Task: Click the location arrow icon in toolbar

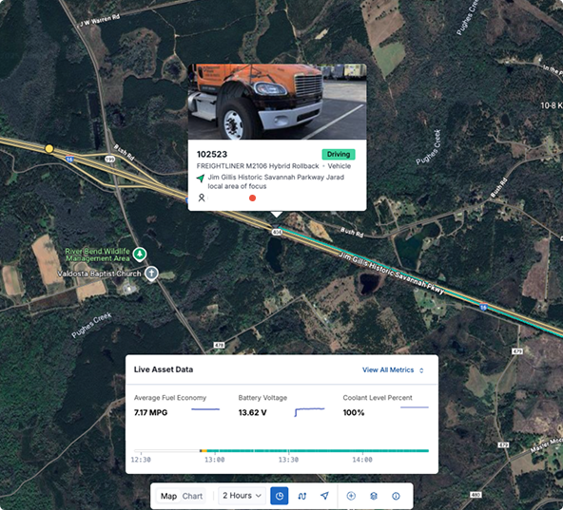Action: click(x=324, y=496)
